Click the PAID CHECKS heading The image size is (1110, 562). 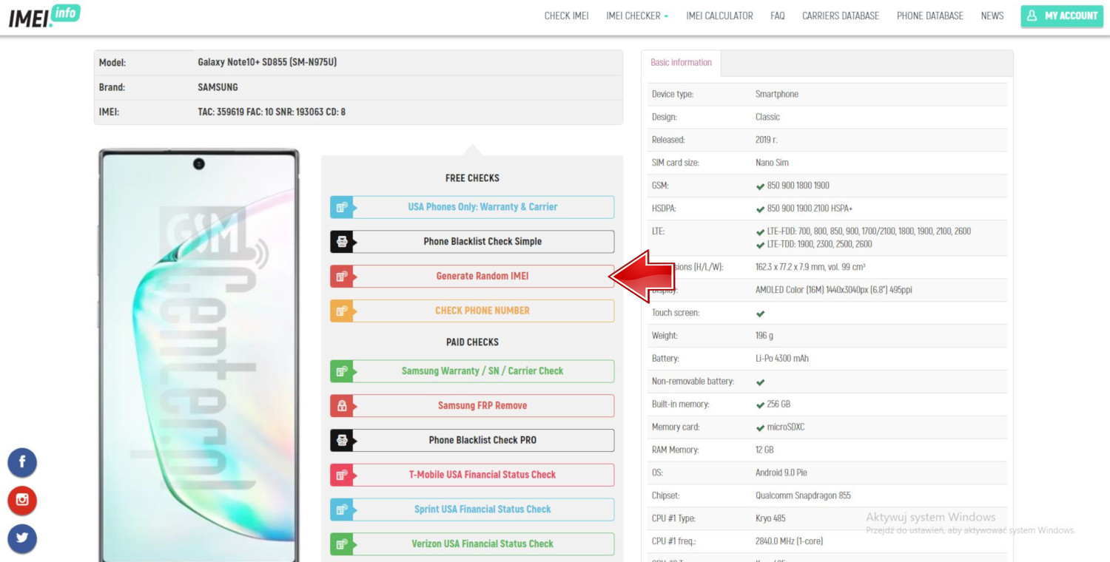pyautogui.click(x=472, y=342)
